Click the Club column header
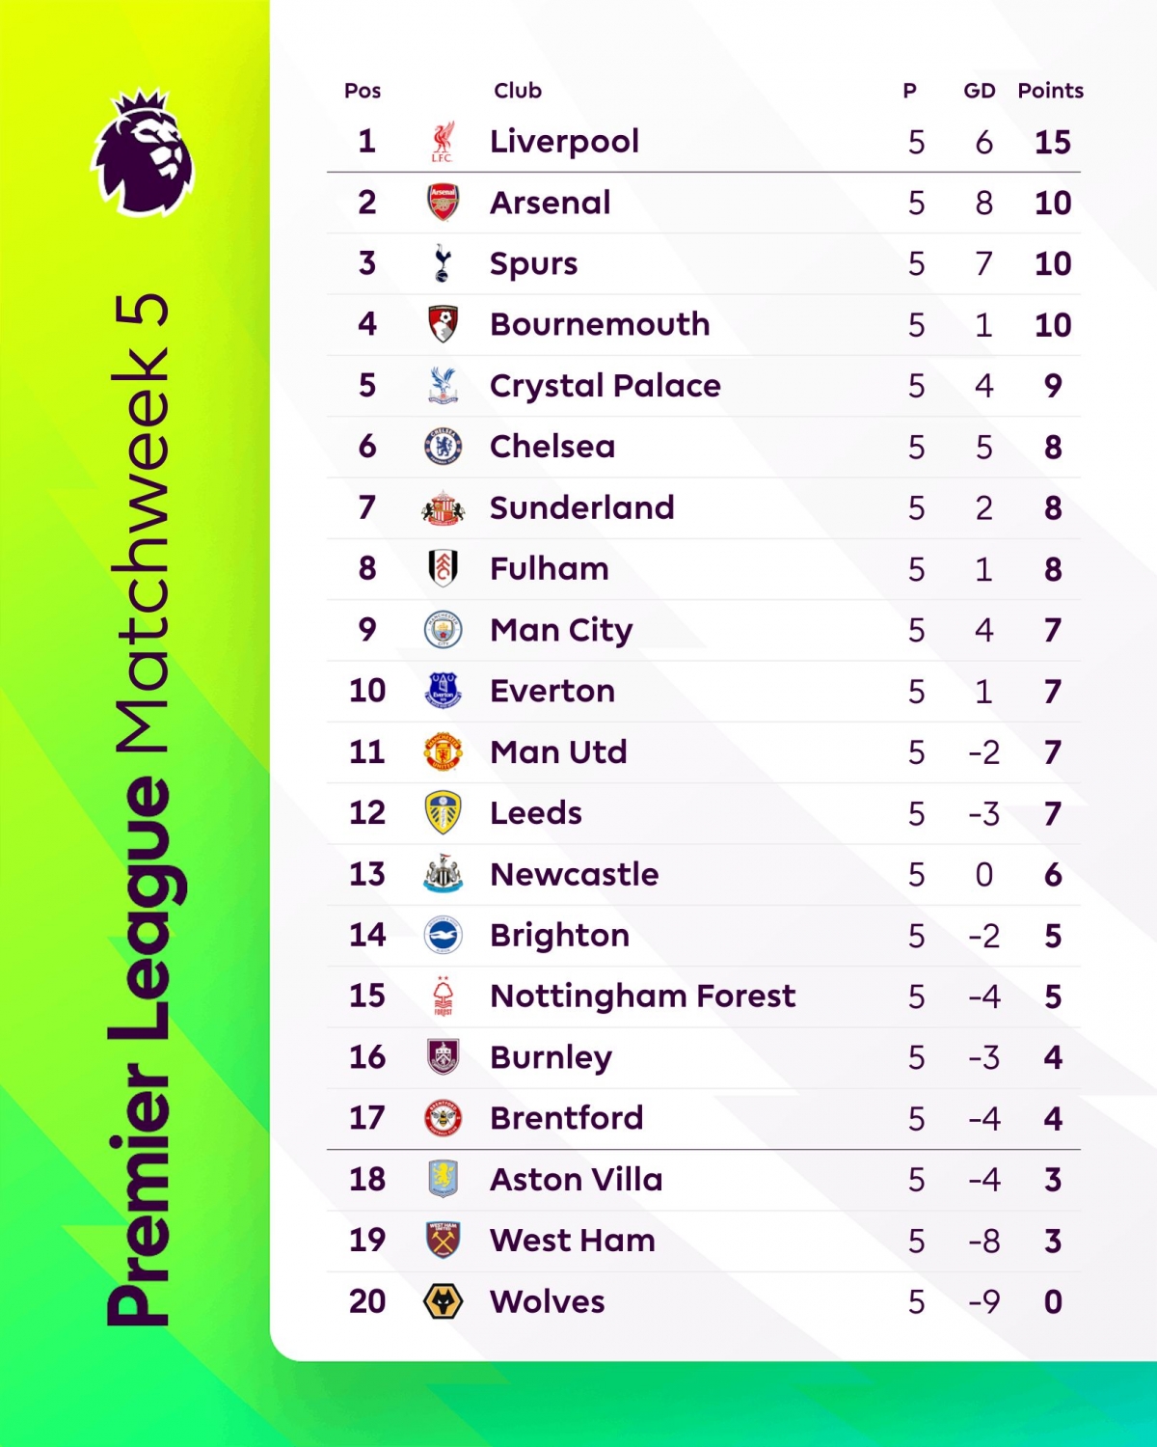The height and width of the screenshot is (1447, 1157). click(518, 91)
